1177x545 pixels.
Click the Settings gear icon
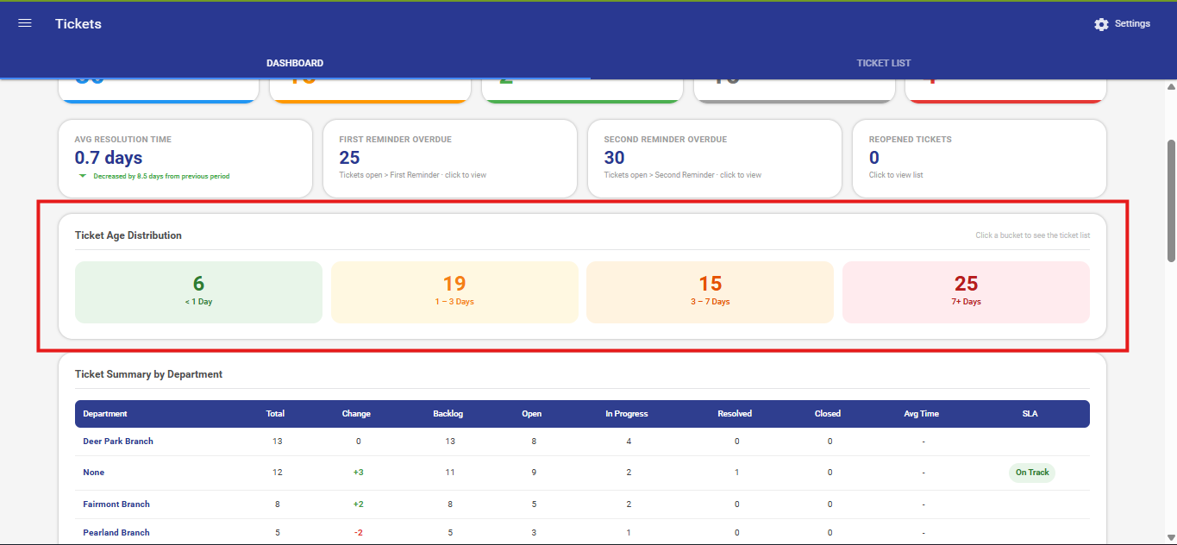pyautogui.click(x=1101, y=24)
